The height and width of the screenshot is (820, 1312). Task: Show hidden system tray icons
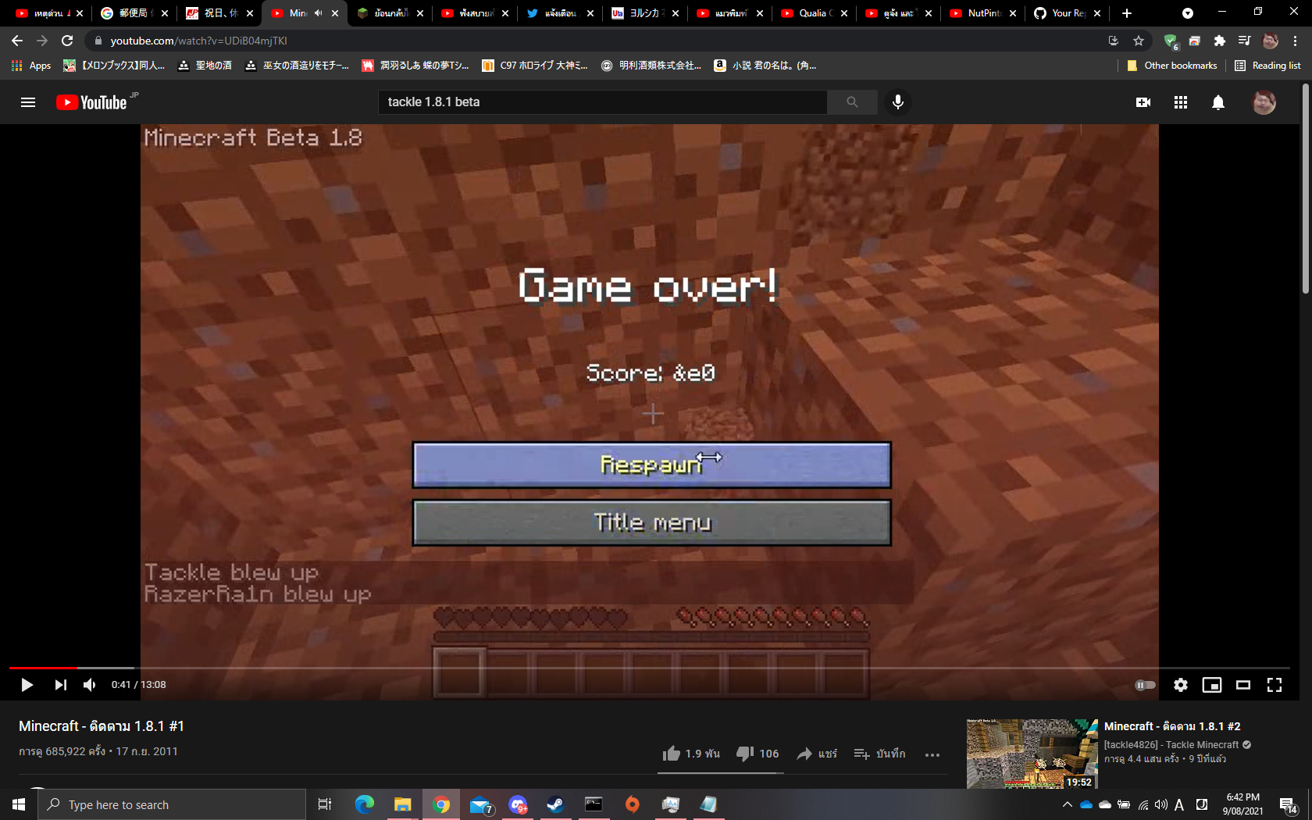tap(1068, 804)
